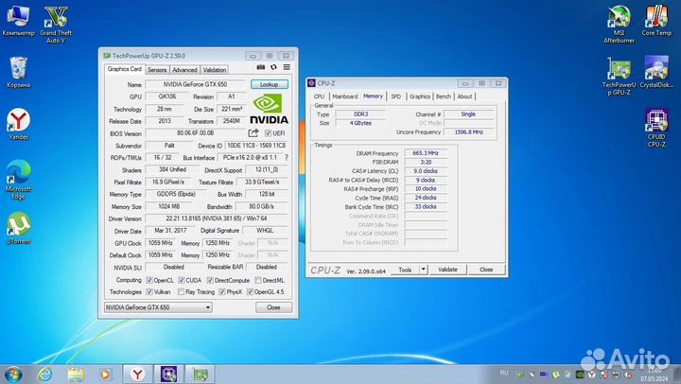Open the CrystalDisk desktop shortcut

coord(656,72)
